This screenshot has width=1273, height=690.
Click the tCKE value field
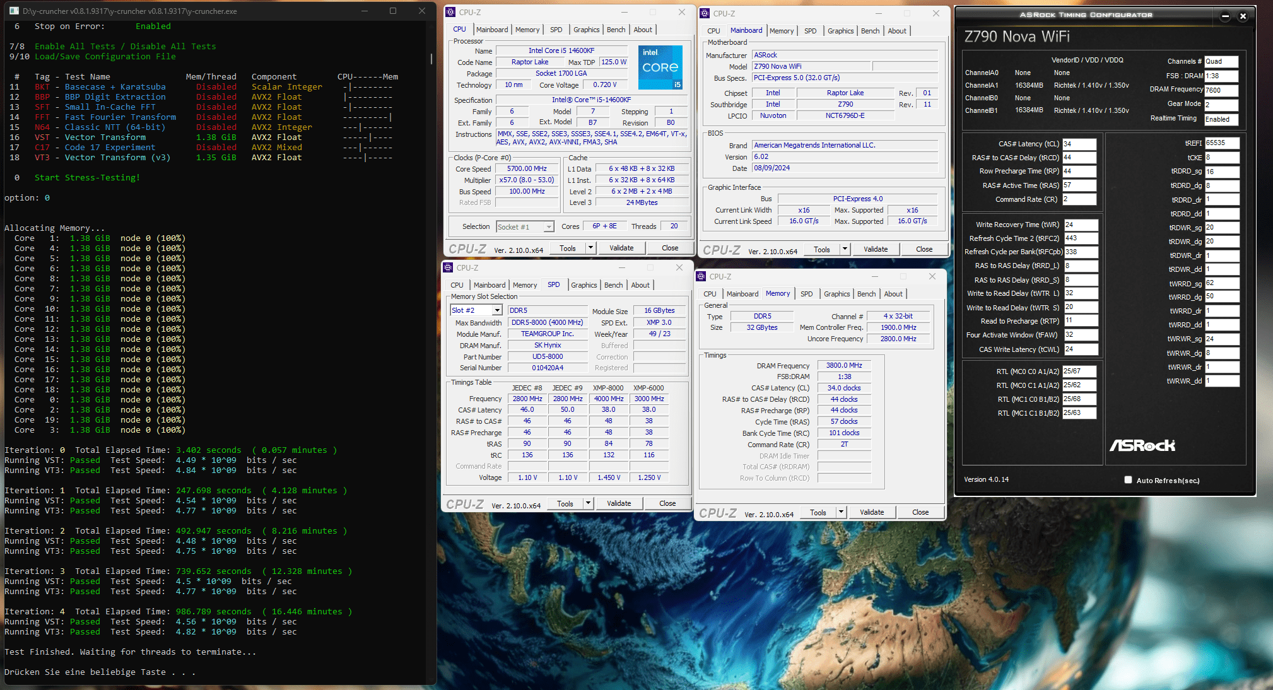pyautogui.click(x=1222, y=158)
